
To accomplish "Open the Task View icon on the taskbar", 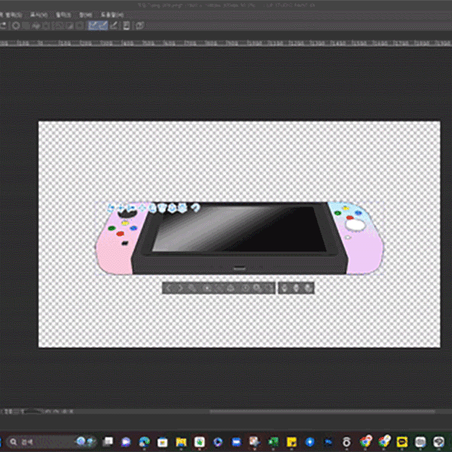I will tap(108, 441).
